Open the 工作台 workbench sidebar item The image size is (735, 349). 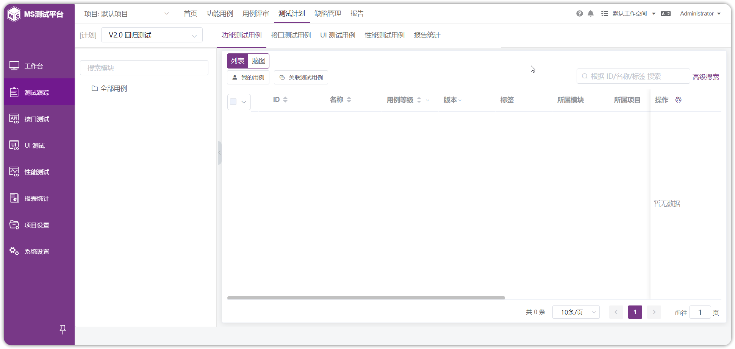pyautogui.click(x=39, y=66)
